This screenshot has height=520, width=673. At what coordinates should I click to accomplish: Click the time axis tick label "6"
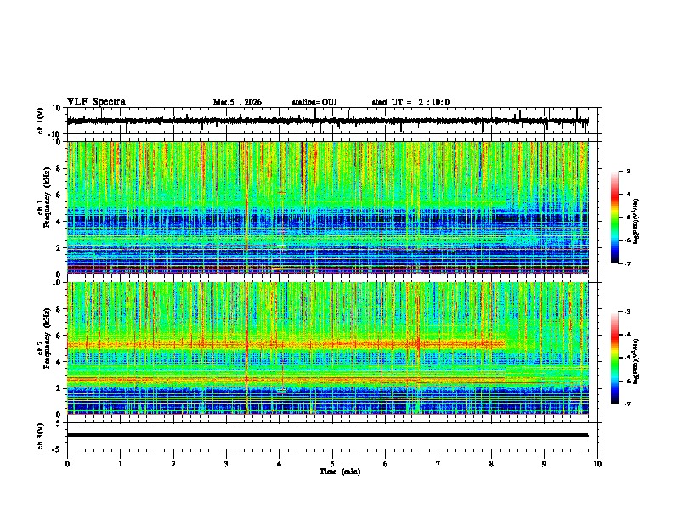tap(385, 464)
